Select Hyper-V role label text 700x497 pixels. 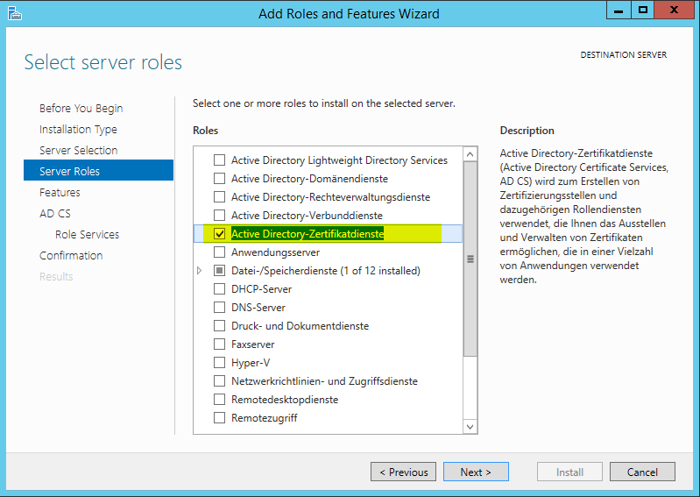pyautogui.click(x=251, y=363)
